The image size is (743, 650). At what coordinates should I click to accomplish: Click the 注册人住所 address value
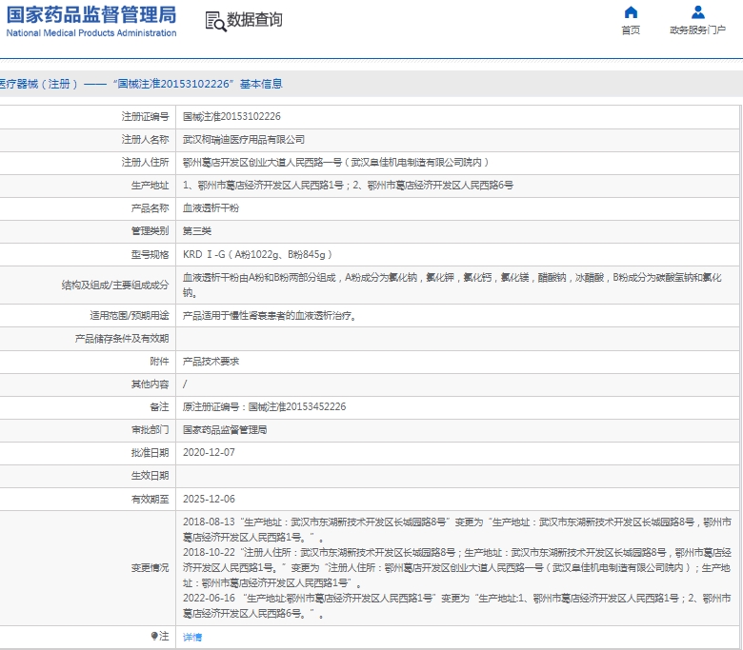(336, 163)
